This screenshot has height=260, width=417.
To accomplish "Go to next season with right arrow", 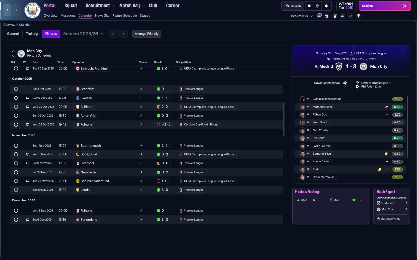I will click(123, 34).
